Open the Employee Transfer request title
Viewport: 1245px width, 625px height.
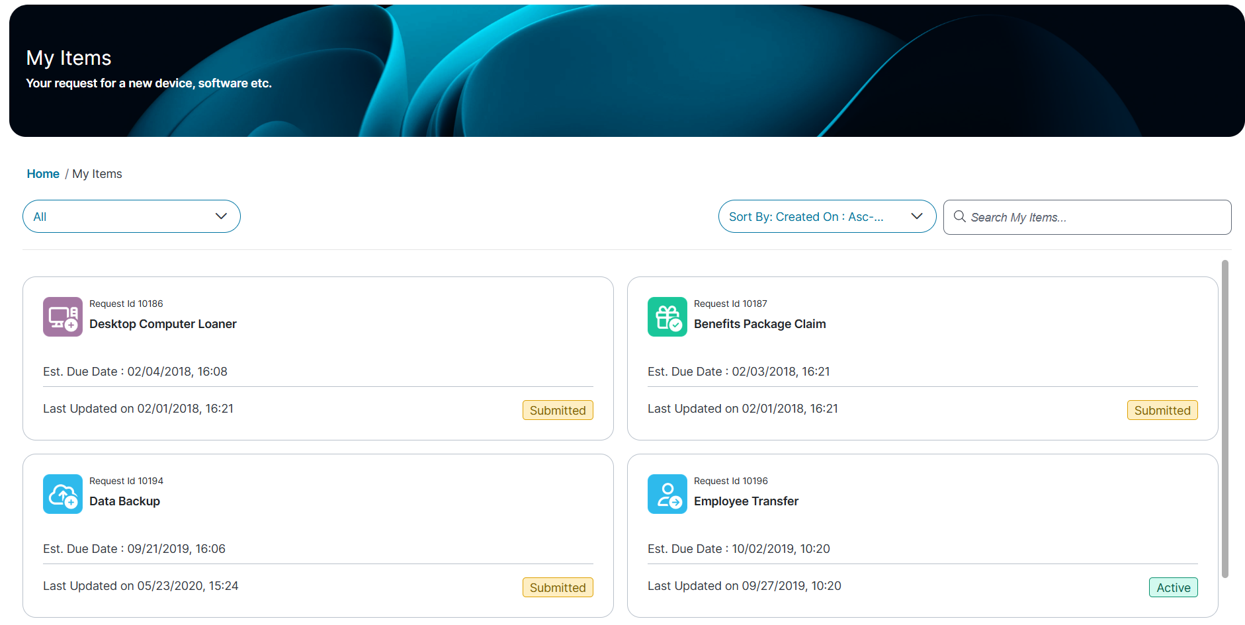(x=746, y=501)
